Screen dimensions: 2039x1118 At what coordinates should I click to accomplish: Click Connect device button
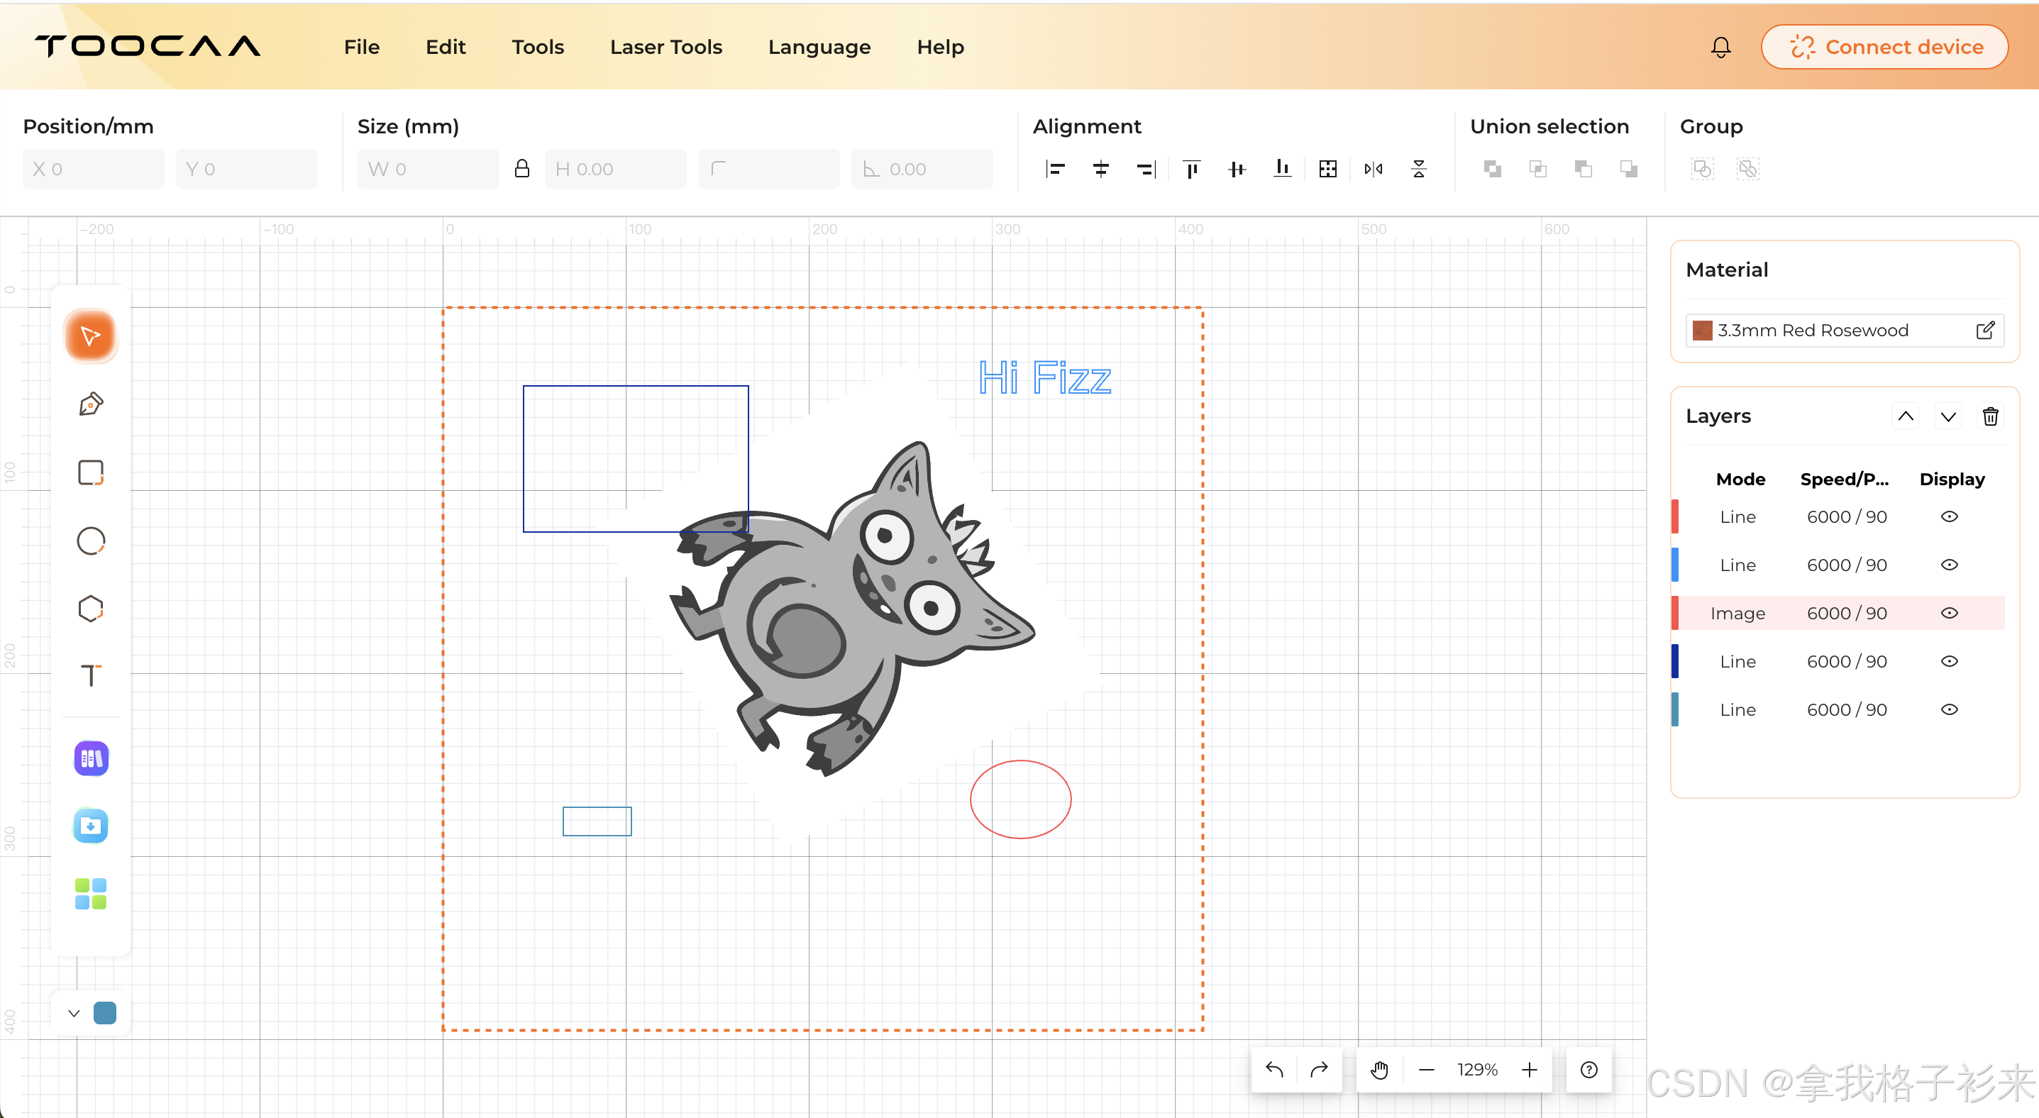[1884, 47]
